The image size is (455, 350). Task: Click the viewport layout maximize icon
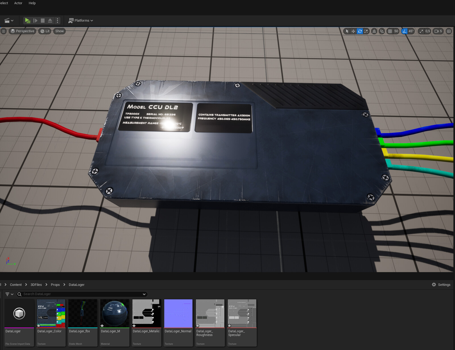[x=449, y=31]
